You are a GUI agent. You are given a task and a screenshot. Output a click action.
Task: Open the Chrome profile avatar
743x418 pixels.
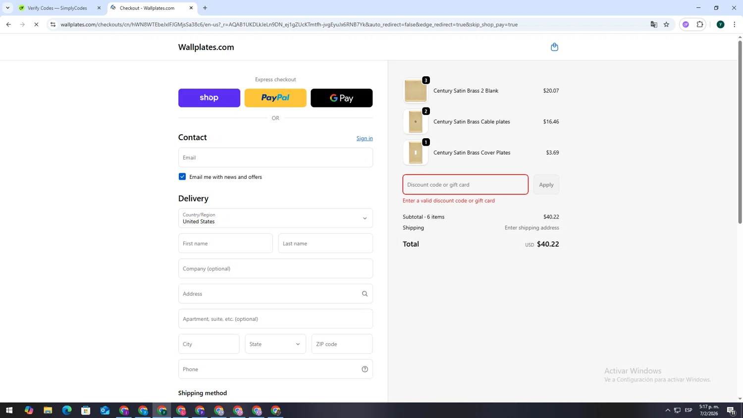click(720, 24)
